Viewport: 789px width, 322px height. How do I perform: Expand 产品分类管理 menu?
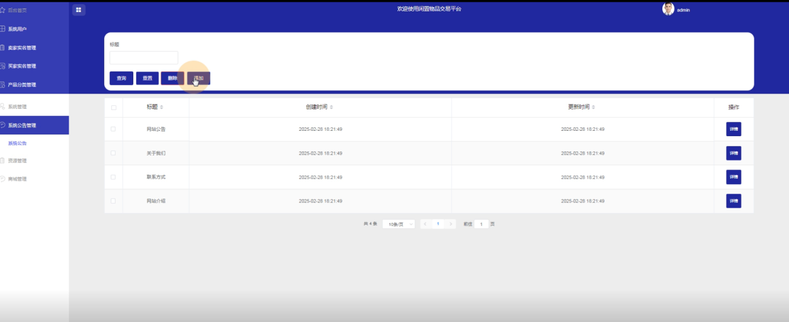tap(34, 85)
